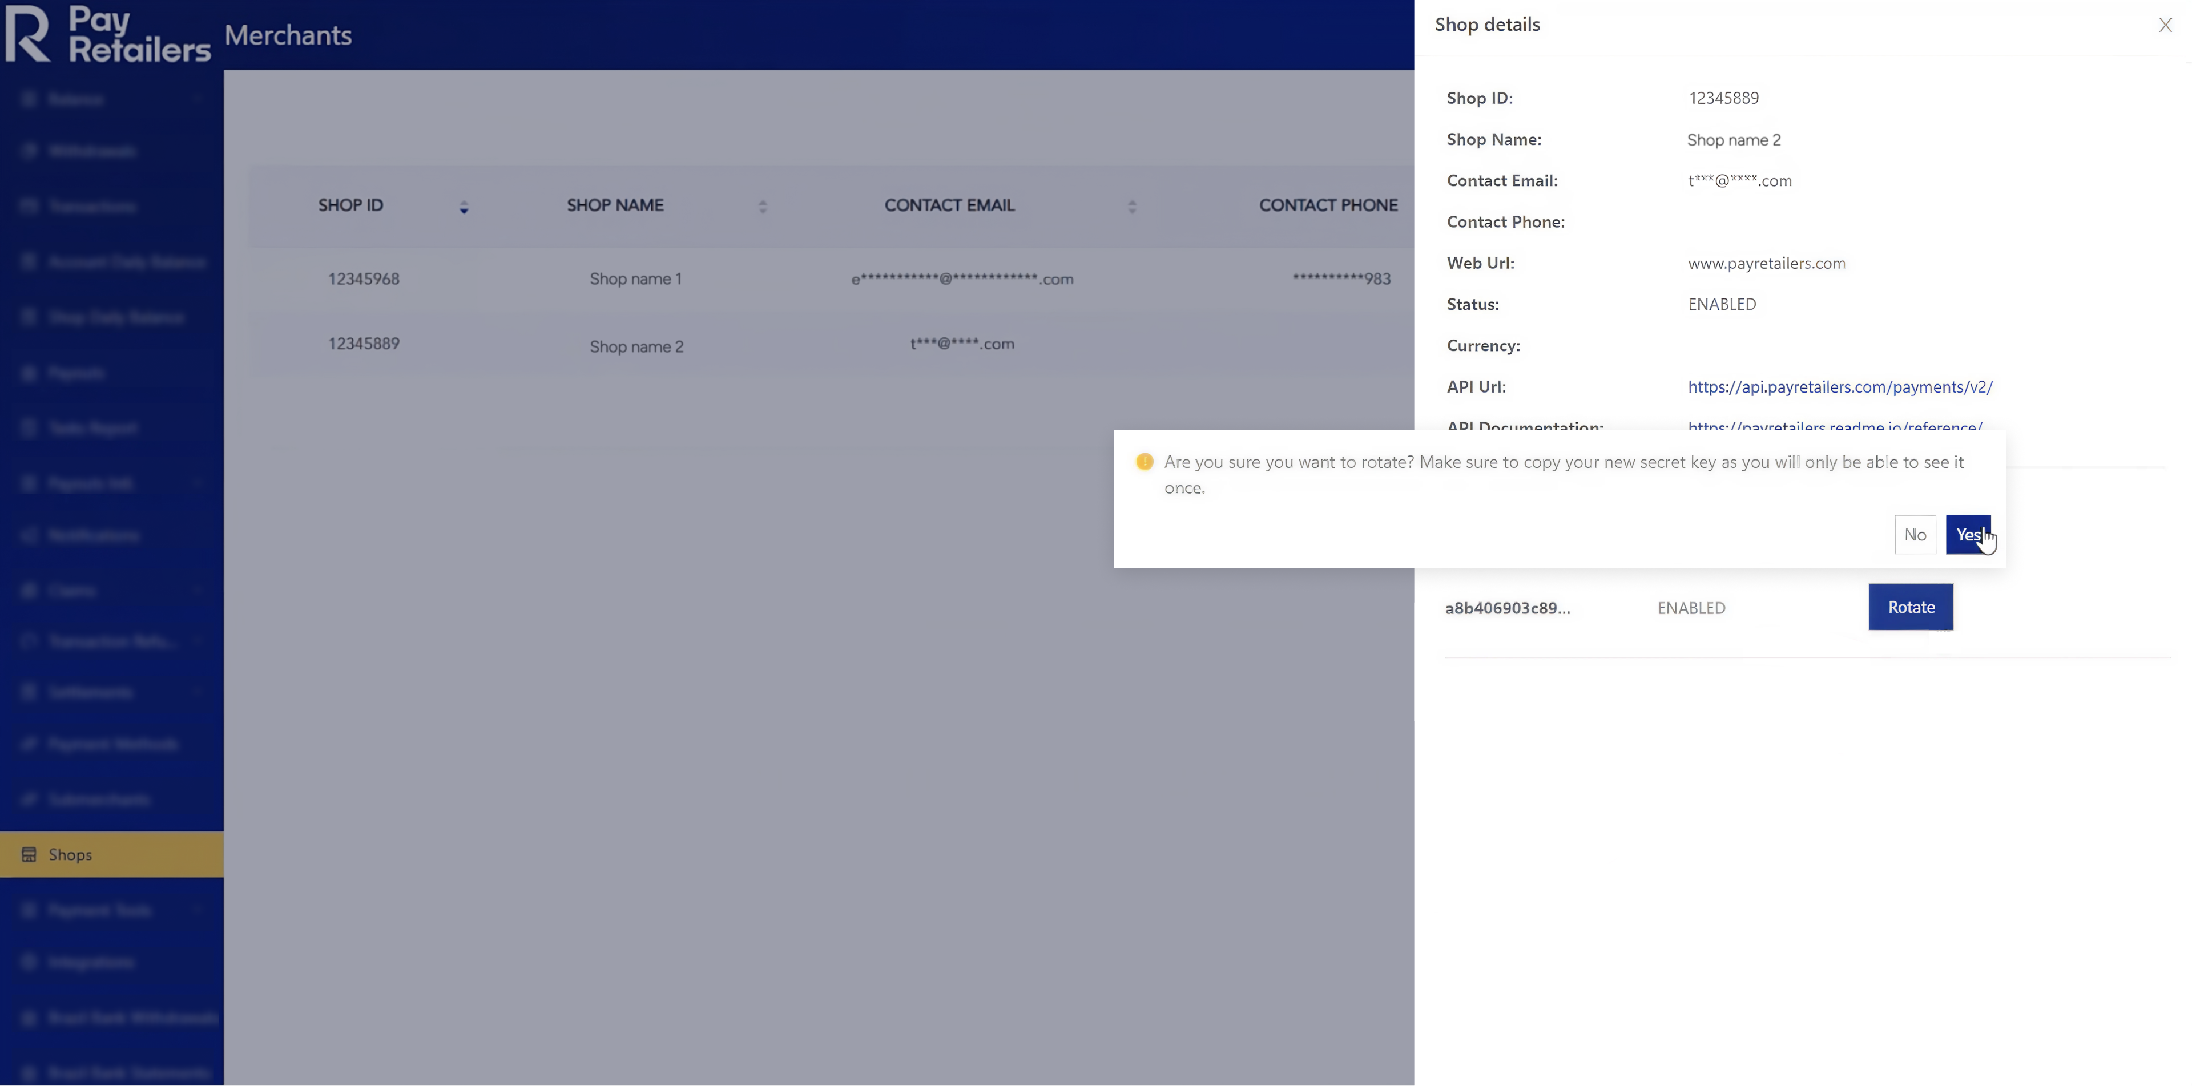Click the Shops storefront icon
The height and width of the screenshot is (1086, 2192).
pos(29,854)
